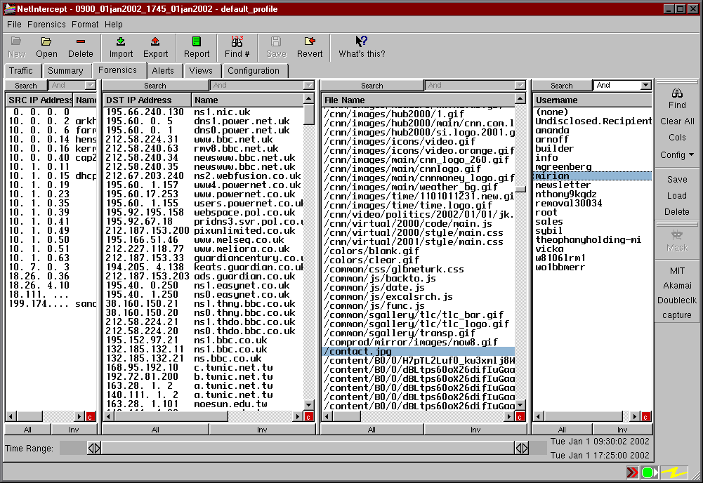Open the Format menu
Screen dimensions: 703x483
85,24
